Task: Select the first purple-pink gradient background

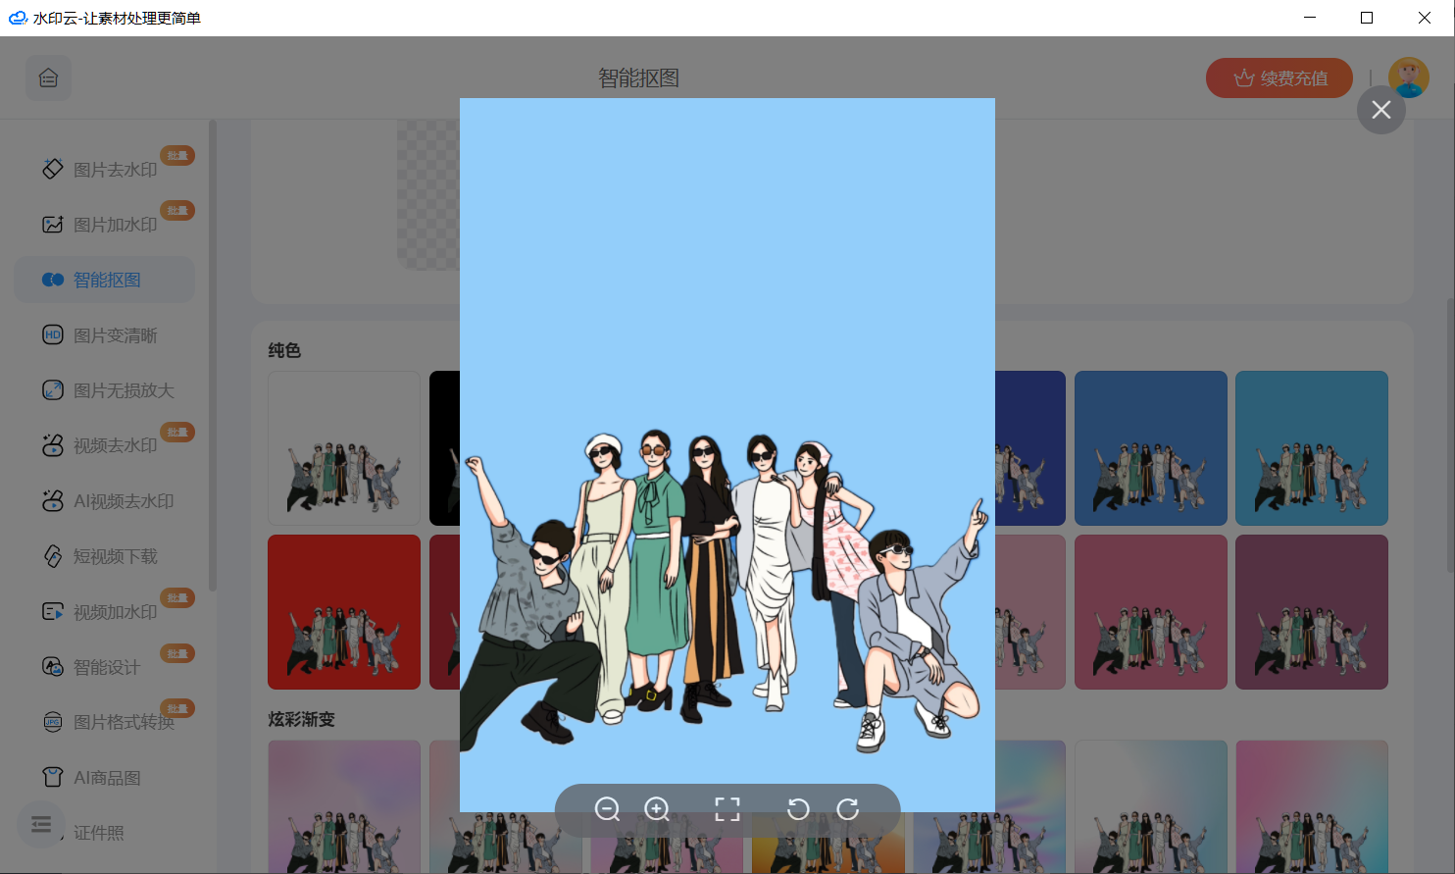Action: pos(344,806)
